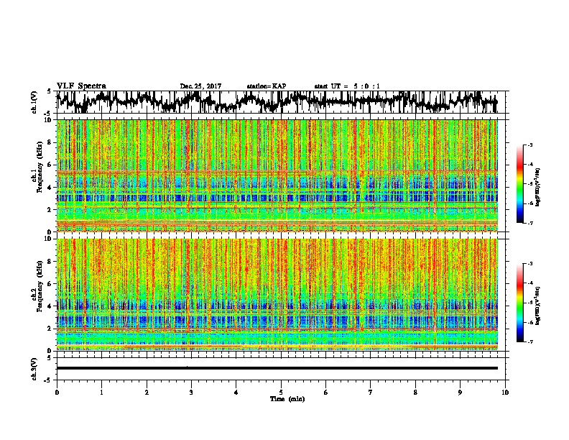Click time axis tick label "3"
The height and width of the screenshot is (440, 569).
191,393
